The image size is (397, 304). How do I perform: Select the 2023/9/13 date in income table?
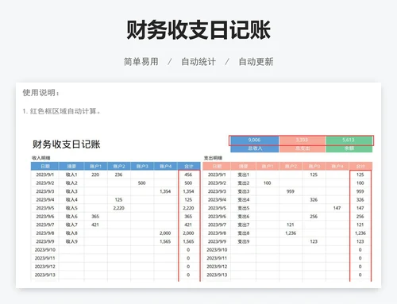tap(45, 275)
